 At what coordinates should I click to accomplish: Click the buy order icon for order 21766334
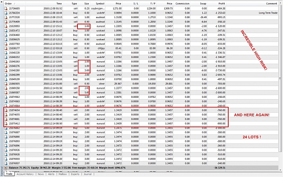coord(6,13)
